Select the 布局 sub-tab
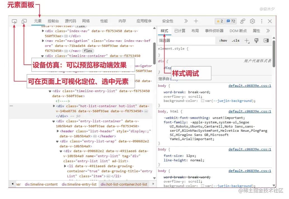This screenshot has height=199, width=289. point(195,31)
